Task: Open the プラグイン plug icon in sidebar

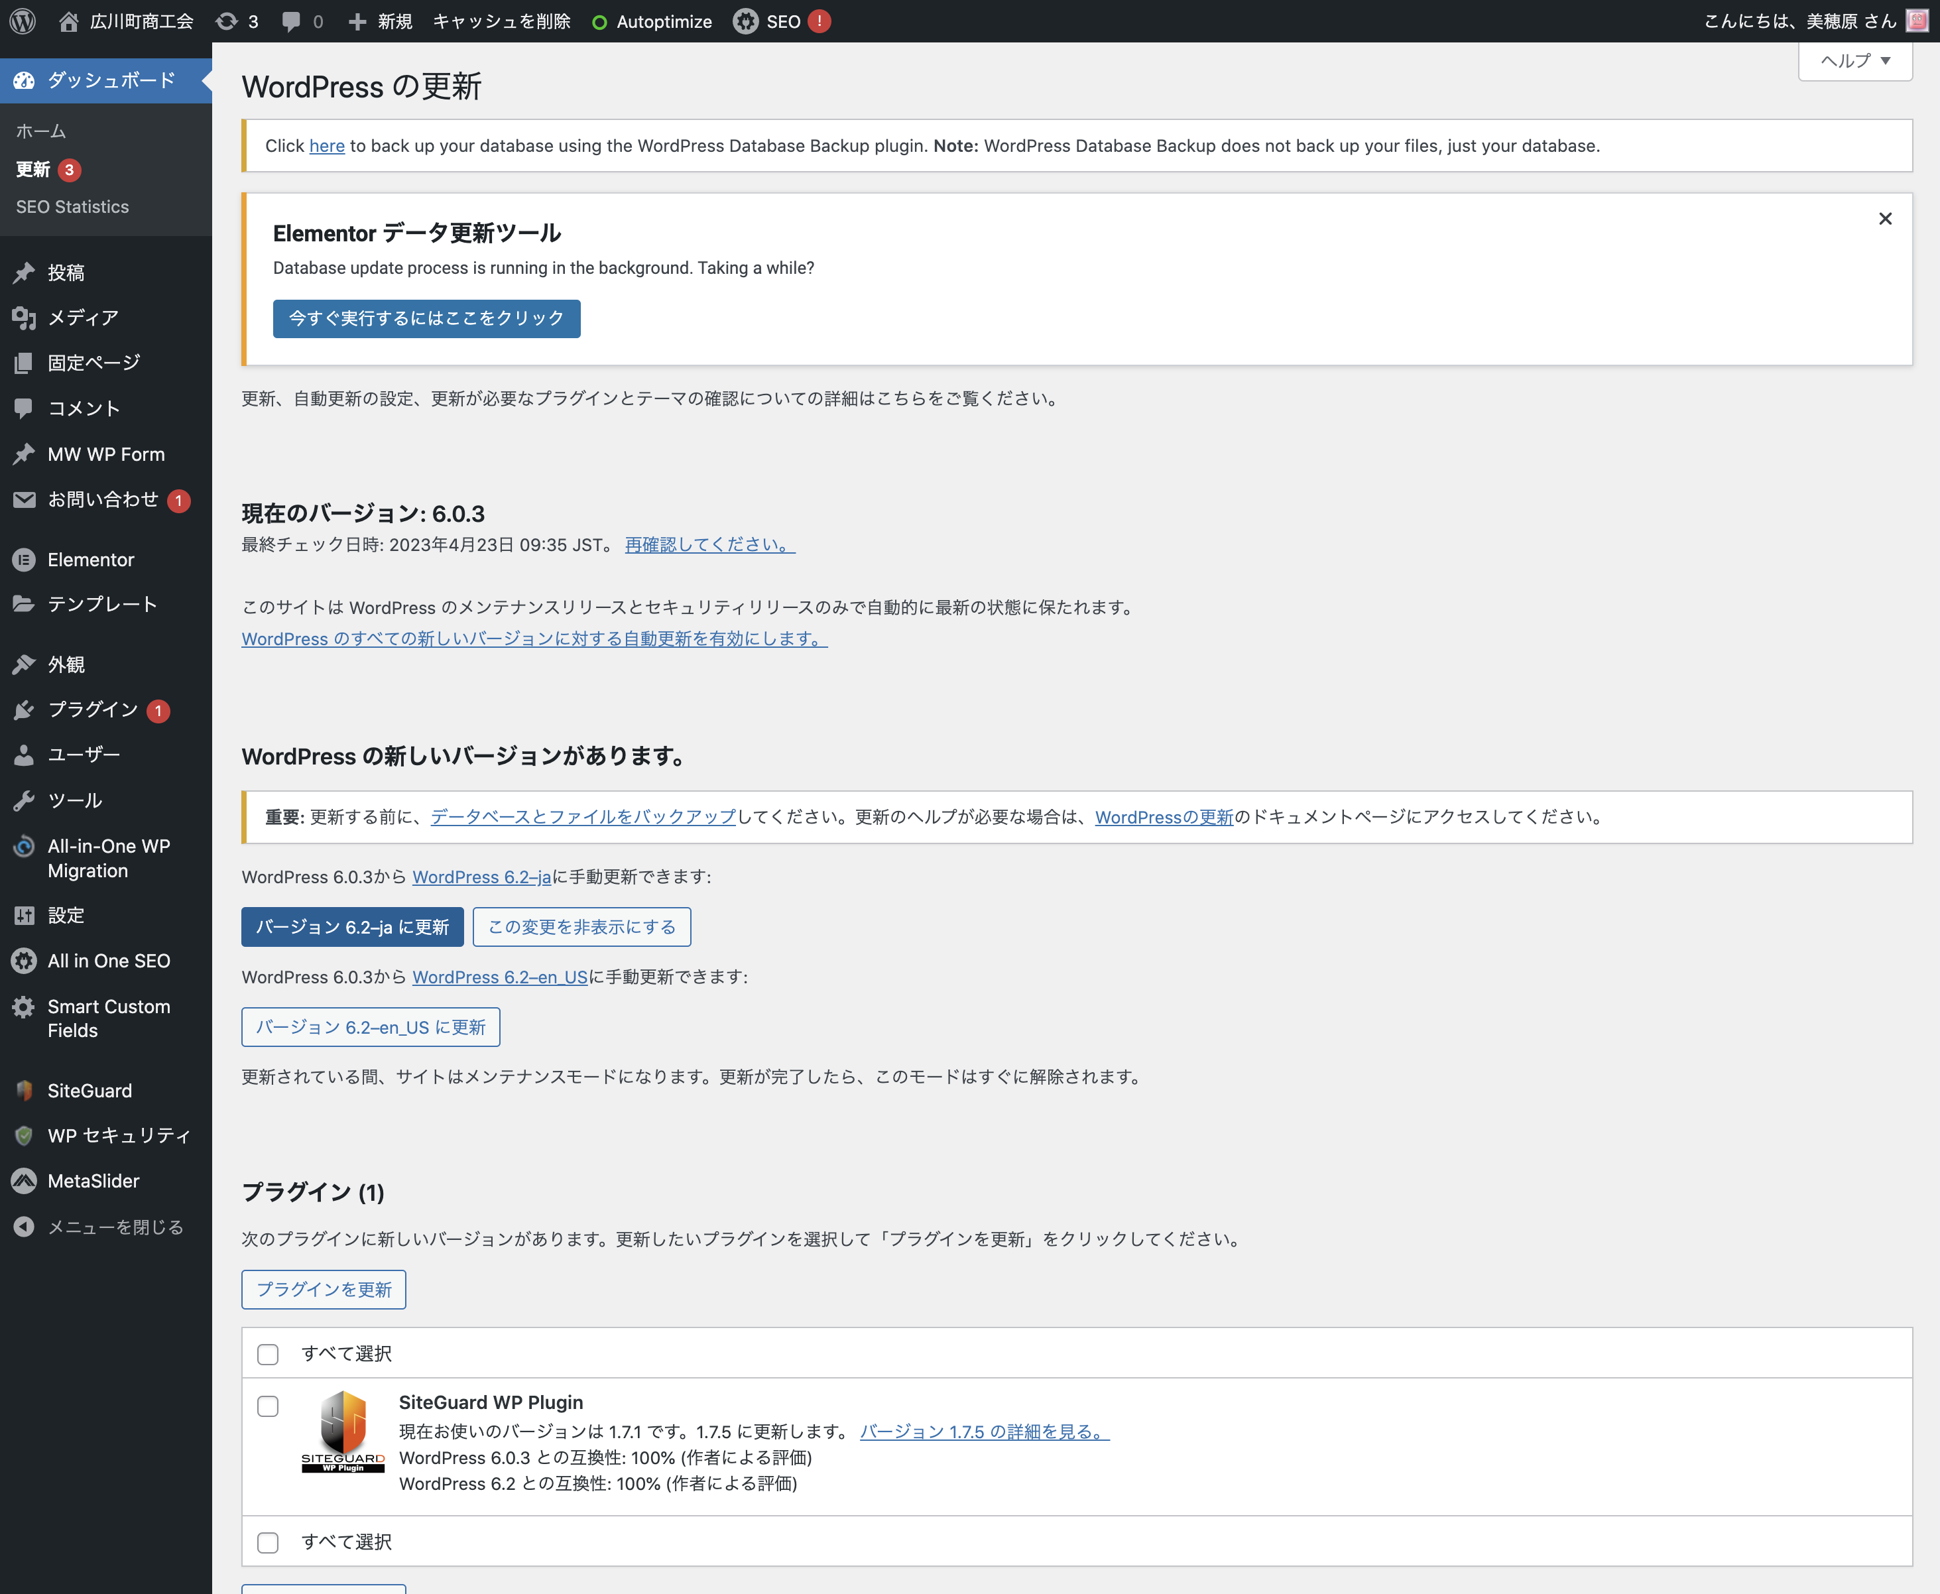Action: tap(24, 709)
